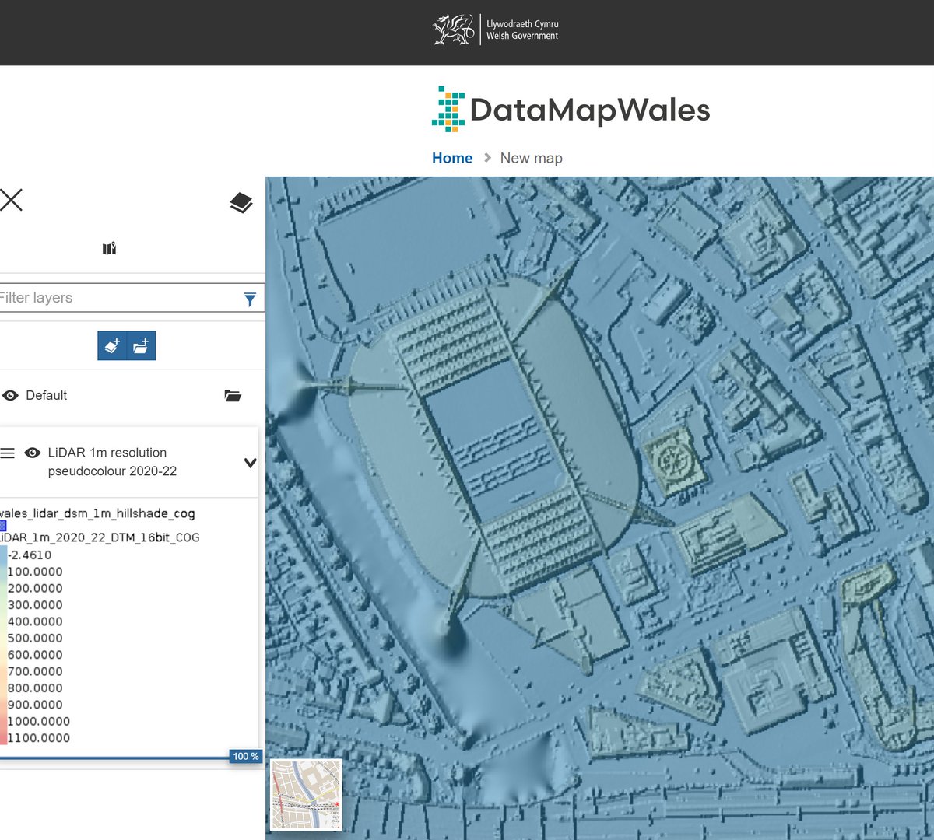934x840 pixels.
Task: Close the layers side panel
Action: click(11, 200)
